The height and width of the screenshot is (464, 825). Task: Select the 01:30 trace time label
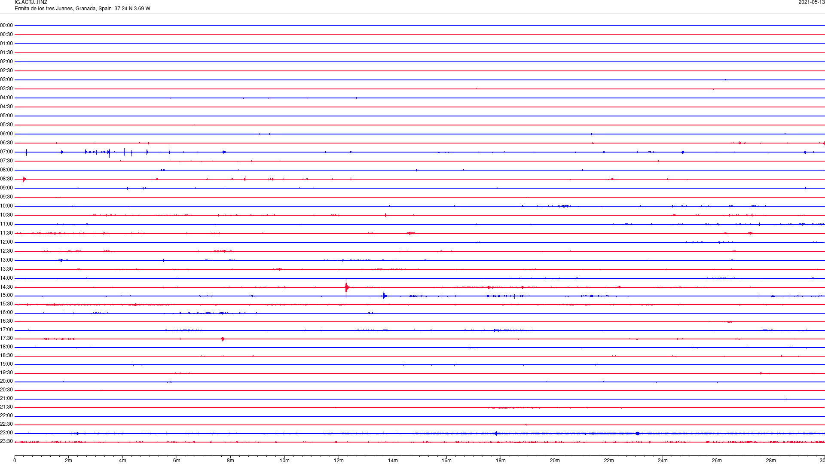pyautogui.click(x=6, y=53)
